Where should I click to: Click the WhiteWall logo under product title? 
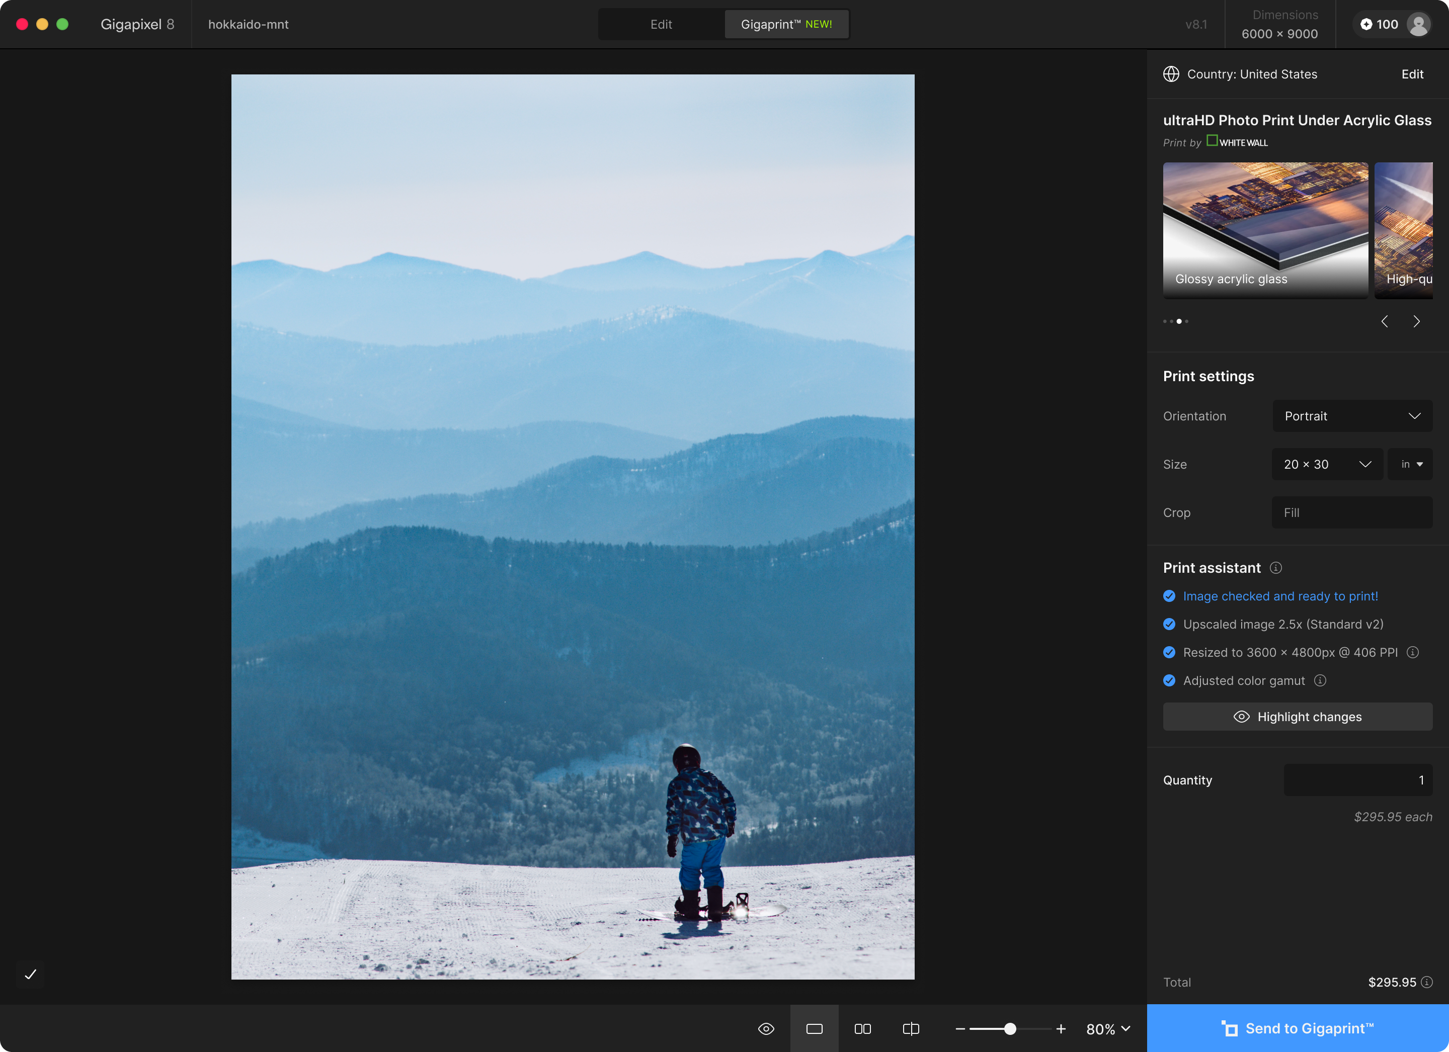point(1237,142)
